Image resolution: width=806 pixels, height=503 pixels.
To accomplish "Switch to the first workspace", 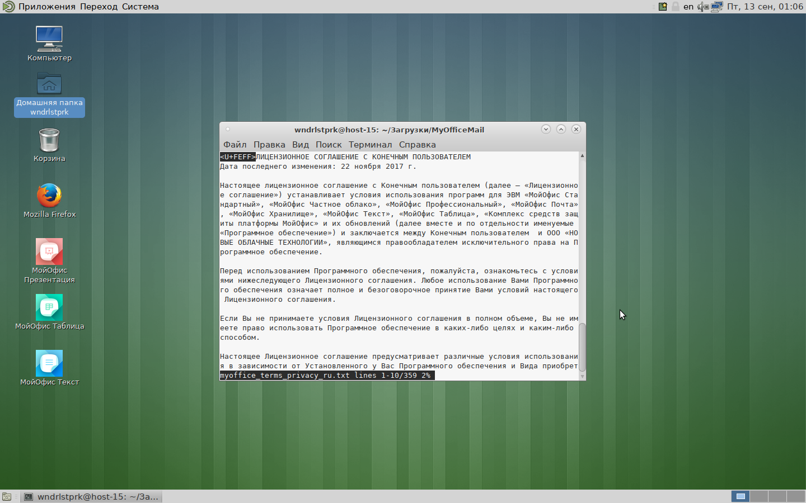I will click(x=741, y=496).
